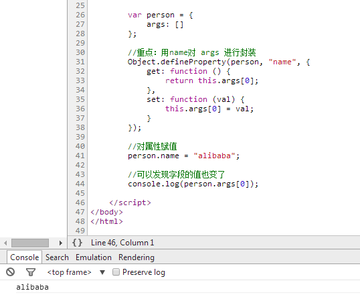Click line number 26 in gutter
The height and width of the screenshot is (295, 360).
pos(80,15)
